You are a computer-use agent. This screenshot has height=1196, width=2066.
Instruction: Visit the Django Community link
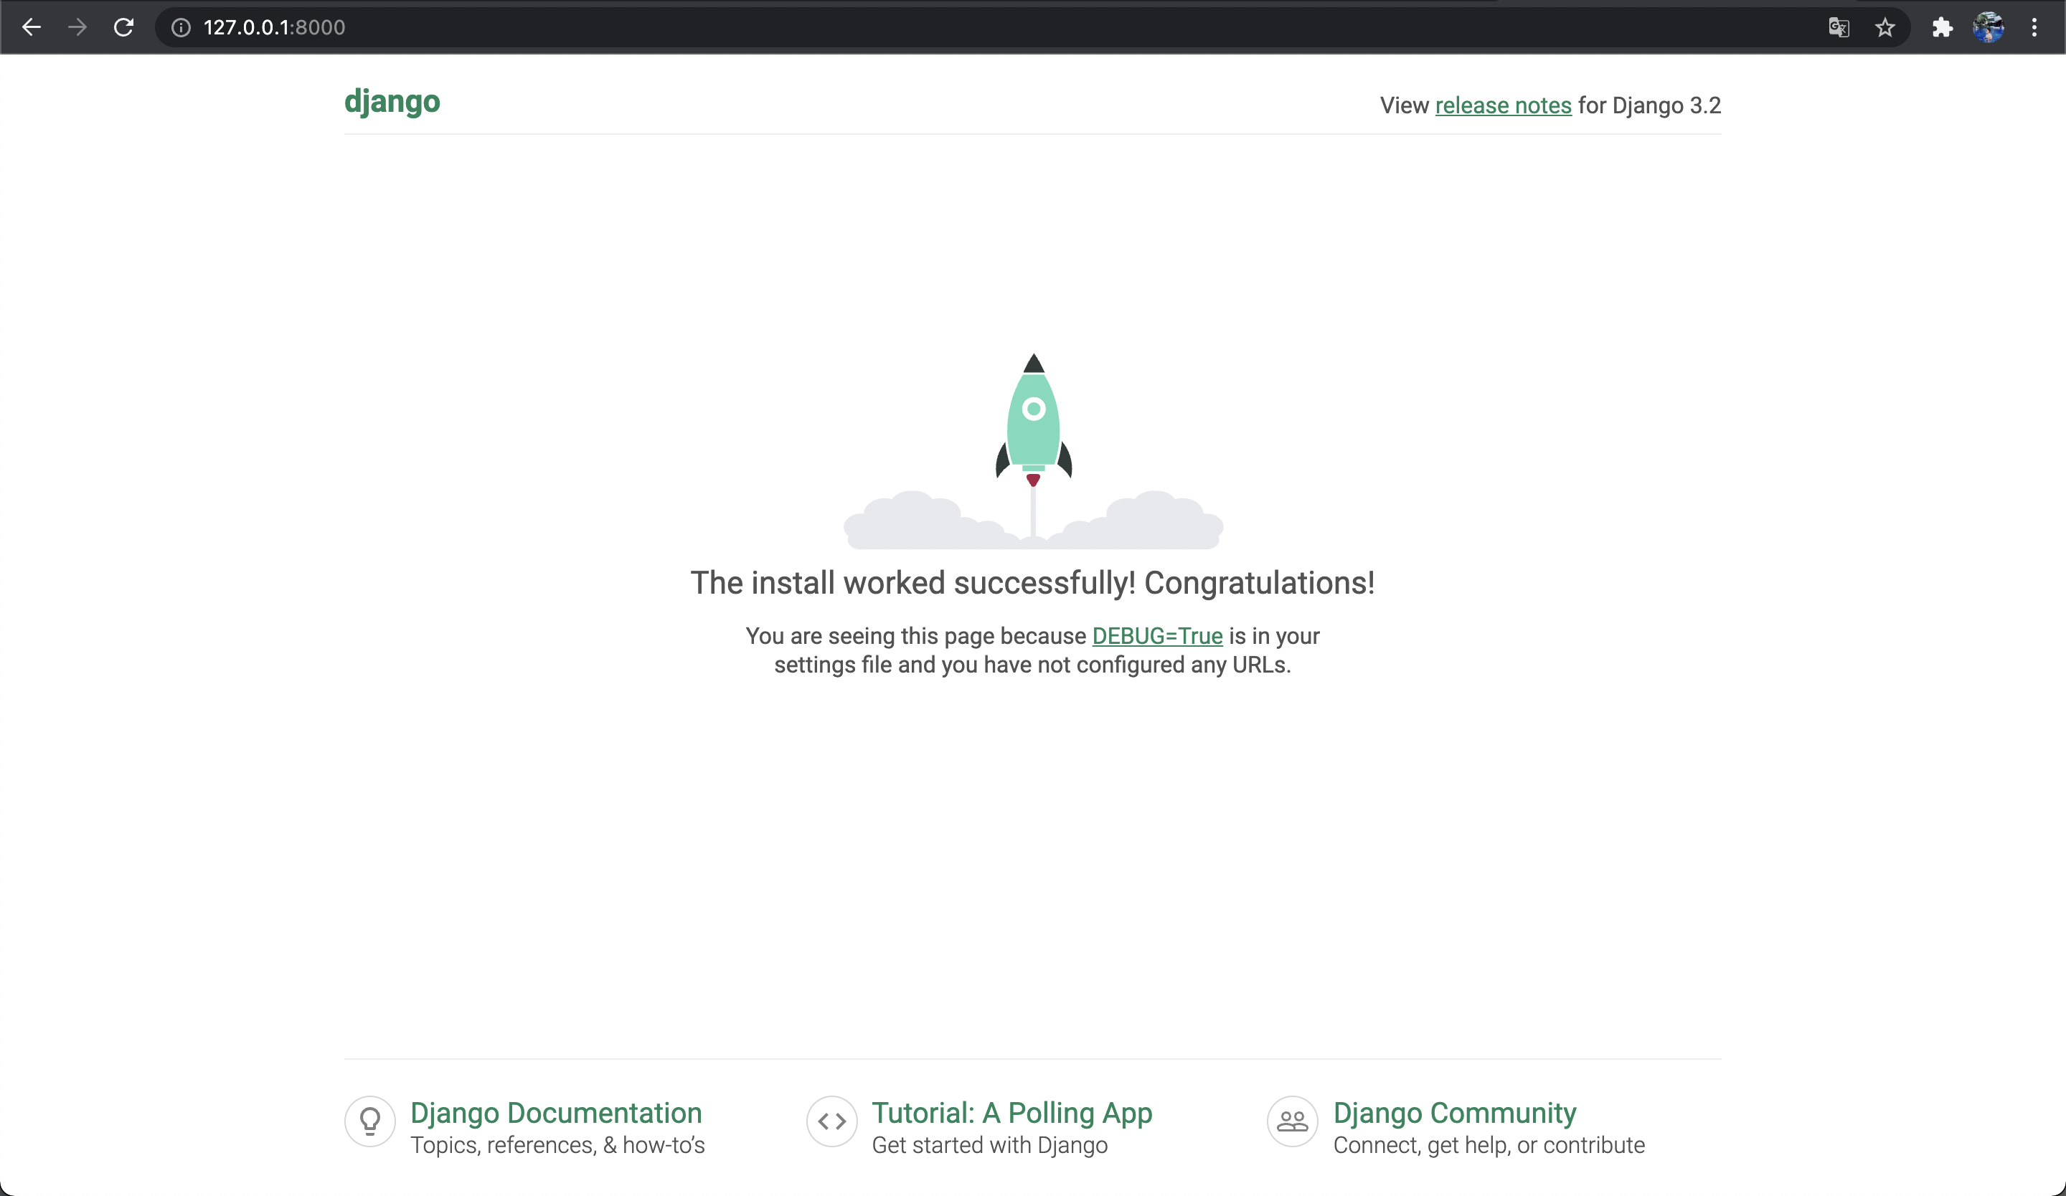1454,1112
